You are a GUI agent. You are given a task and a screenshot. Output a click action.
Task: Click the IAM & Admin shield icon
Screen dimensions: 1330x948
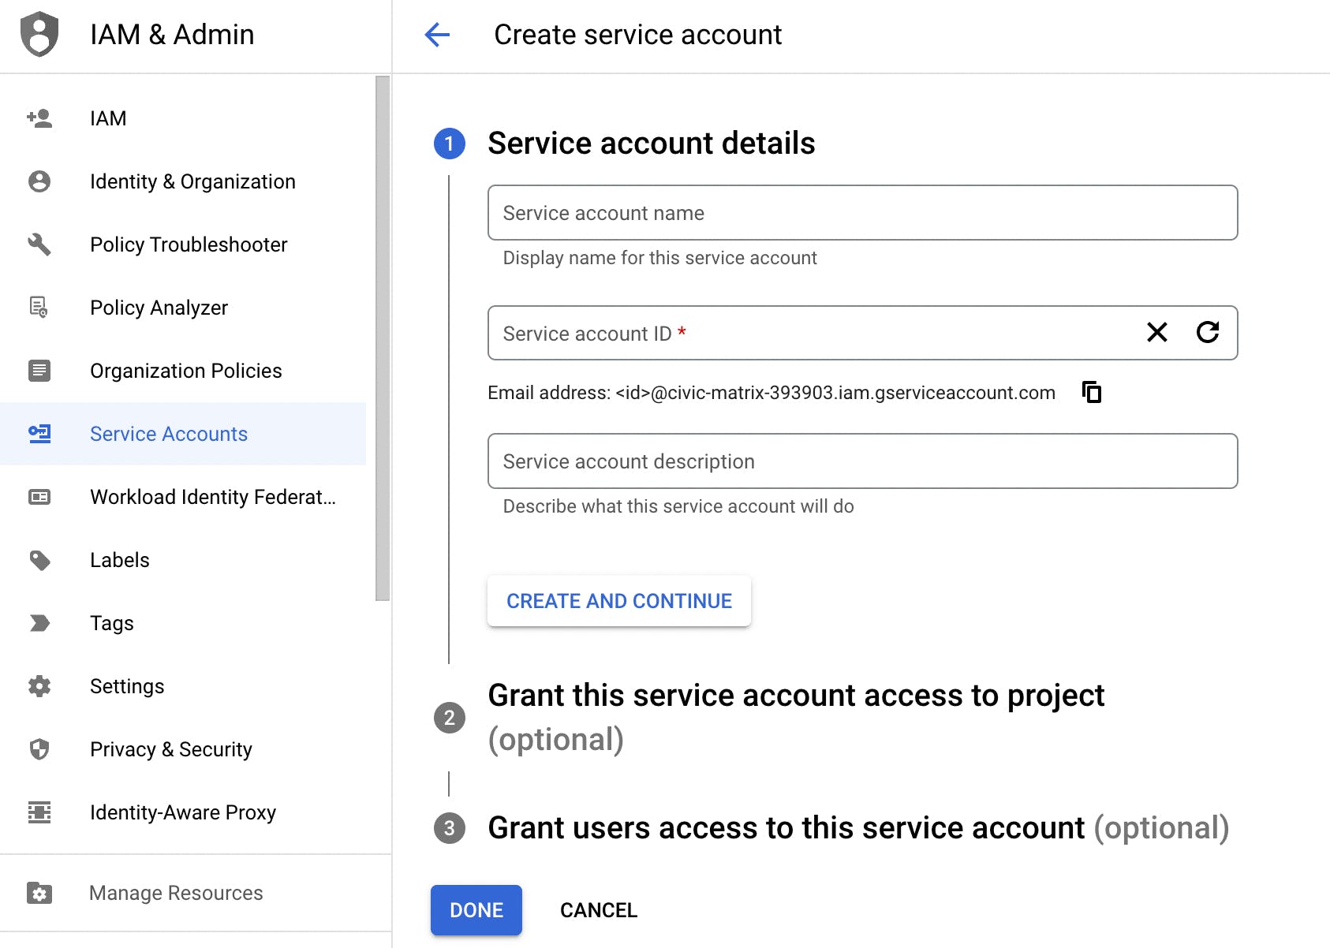(x=39, y=35)
